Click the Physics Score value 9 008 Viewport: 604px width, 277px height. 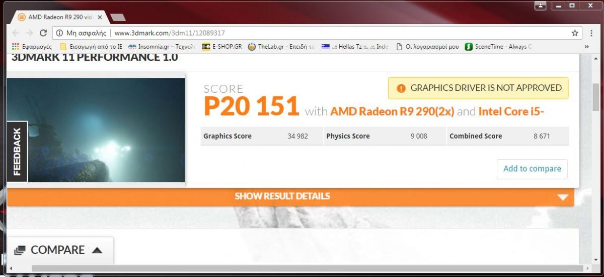(419, 136)
